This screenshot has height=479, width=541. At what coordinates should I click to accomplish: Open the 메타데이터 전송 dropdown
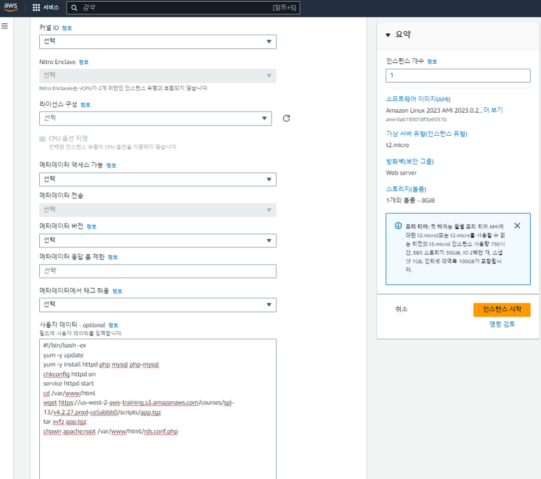(x=158, y=210)
